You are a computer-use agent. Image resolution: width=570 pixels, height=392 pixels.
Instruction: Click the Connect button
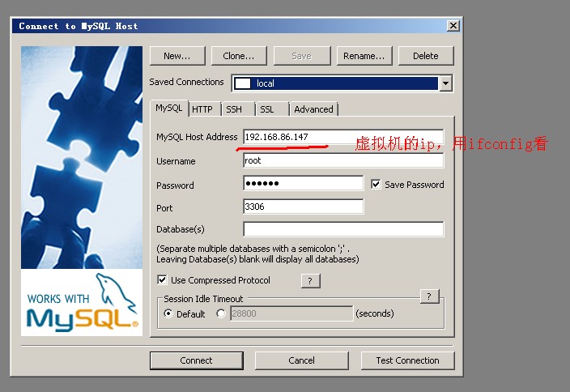196,360
